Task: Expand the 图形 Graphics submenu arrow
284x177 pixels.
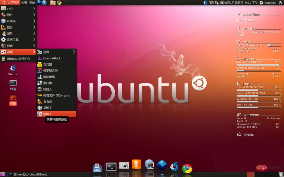Action: pyautogui.click(x=34, y=33)
